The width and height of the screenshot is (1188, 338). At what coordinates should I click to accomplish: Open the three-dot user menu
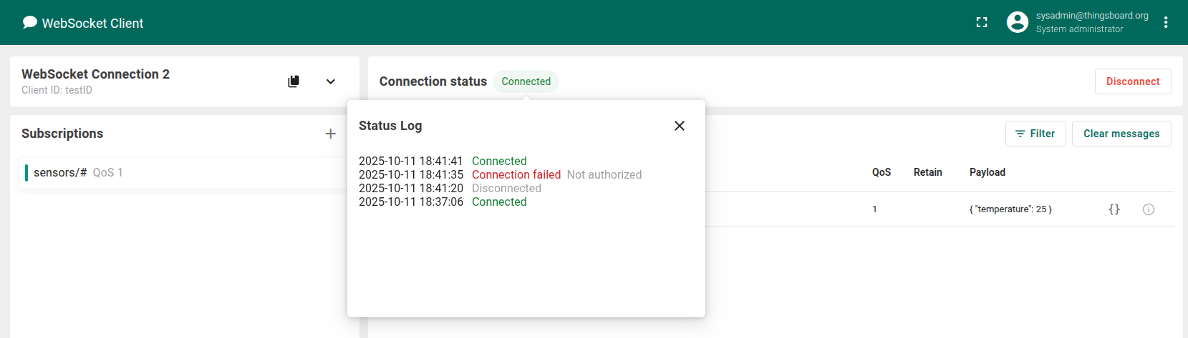coord(1166,23)
